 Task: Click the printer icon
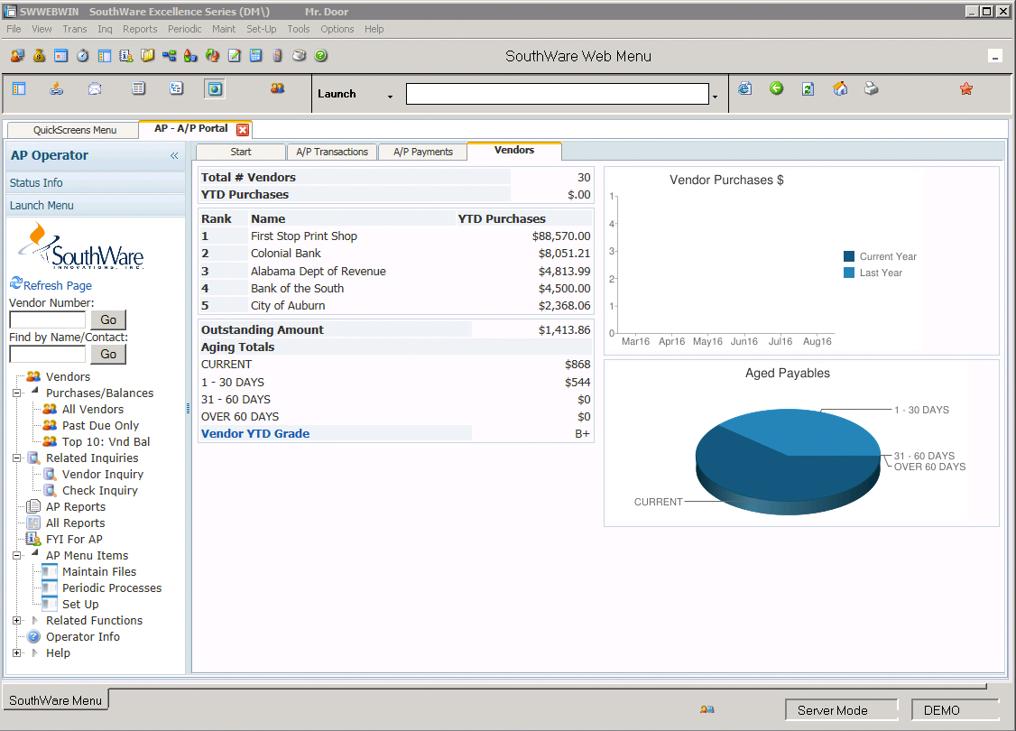[872, 88]
